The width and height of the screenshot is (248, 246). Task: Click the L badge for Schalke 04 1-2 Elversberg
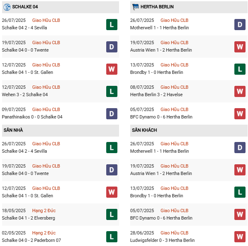click(112, 215)
